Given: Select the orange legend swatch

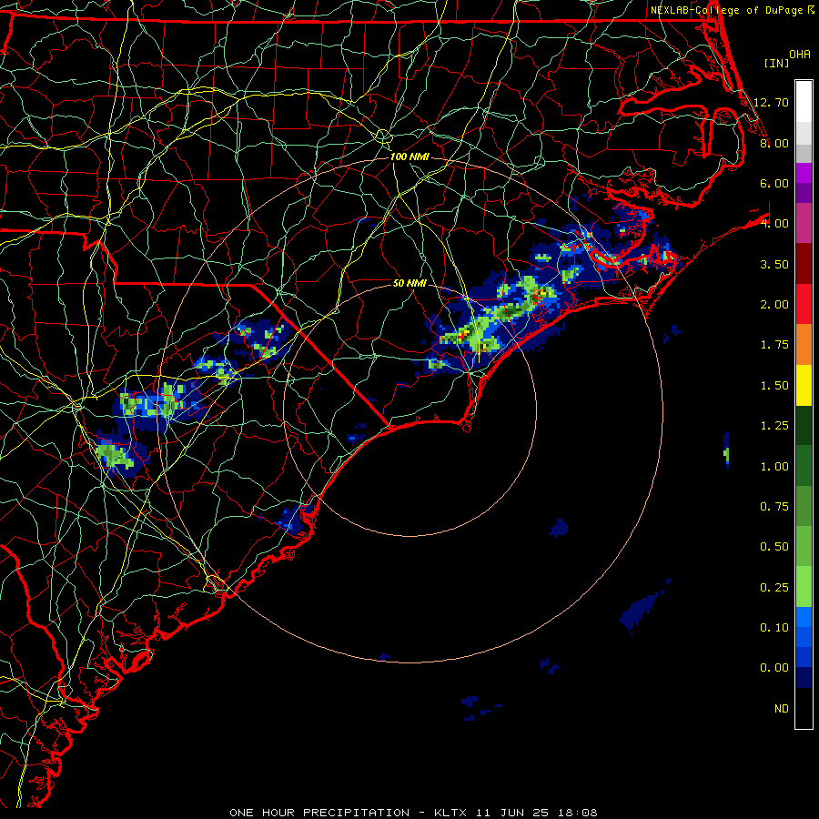Looking at the screenshot, I should pyautogui.click(x=804, y=345).
